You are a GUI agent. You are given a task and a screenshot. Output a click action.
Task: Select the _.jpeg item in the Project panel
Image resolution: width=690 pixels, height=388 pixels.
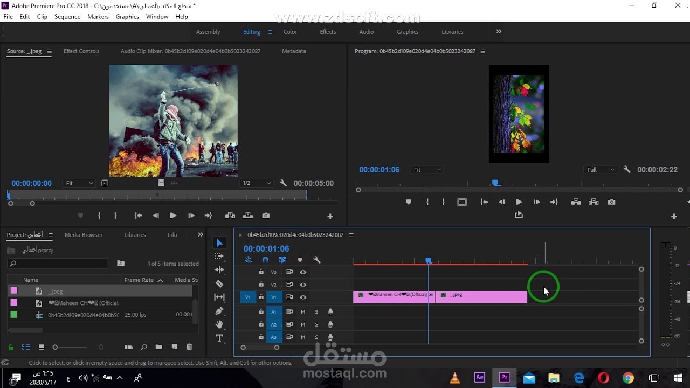(x=56, y=291)
